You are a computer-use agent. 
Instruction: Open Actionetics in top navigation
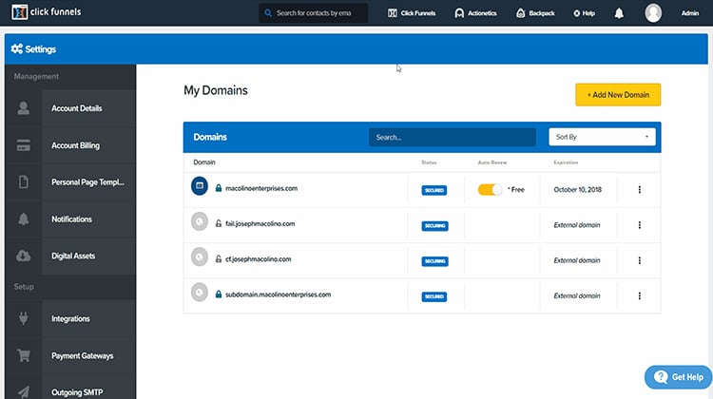(x=479, y=13)
